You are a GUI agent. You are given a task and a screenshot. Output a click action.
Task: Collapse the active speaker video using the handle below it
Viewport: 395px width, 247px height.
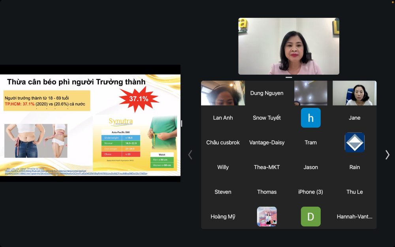pos(289,77)
